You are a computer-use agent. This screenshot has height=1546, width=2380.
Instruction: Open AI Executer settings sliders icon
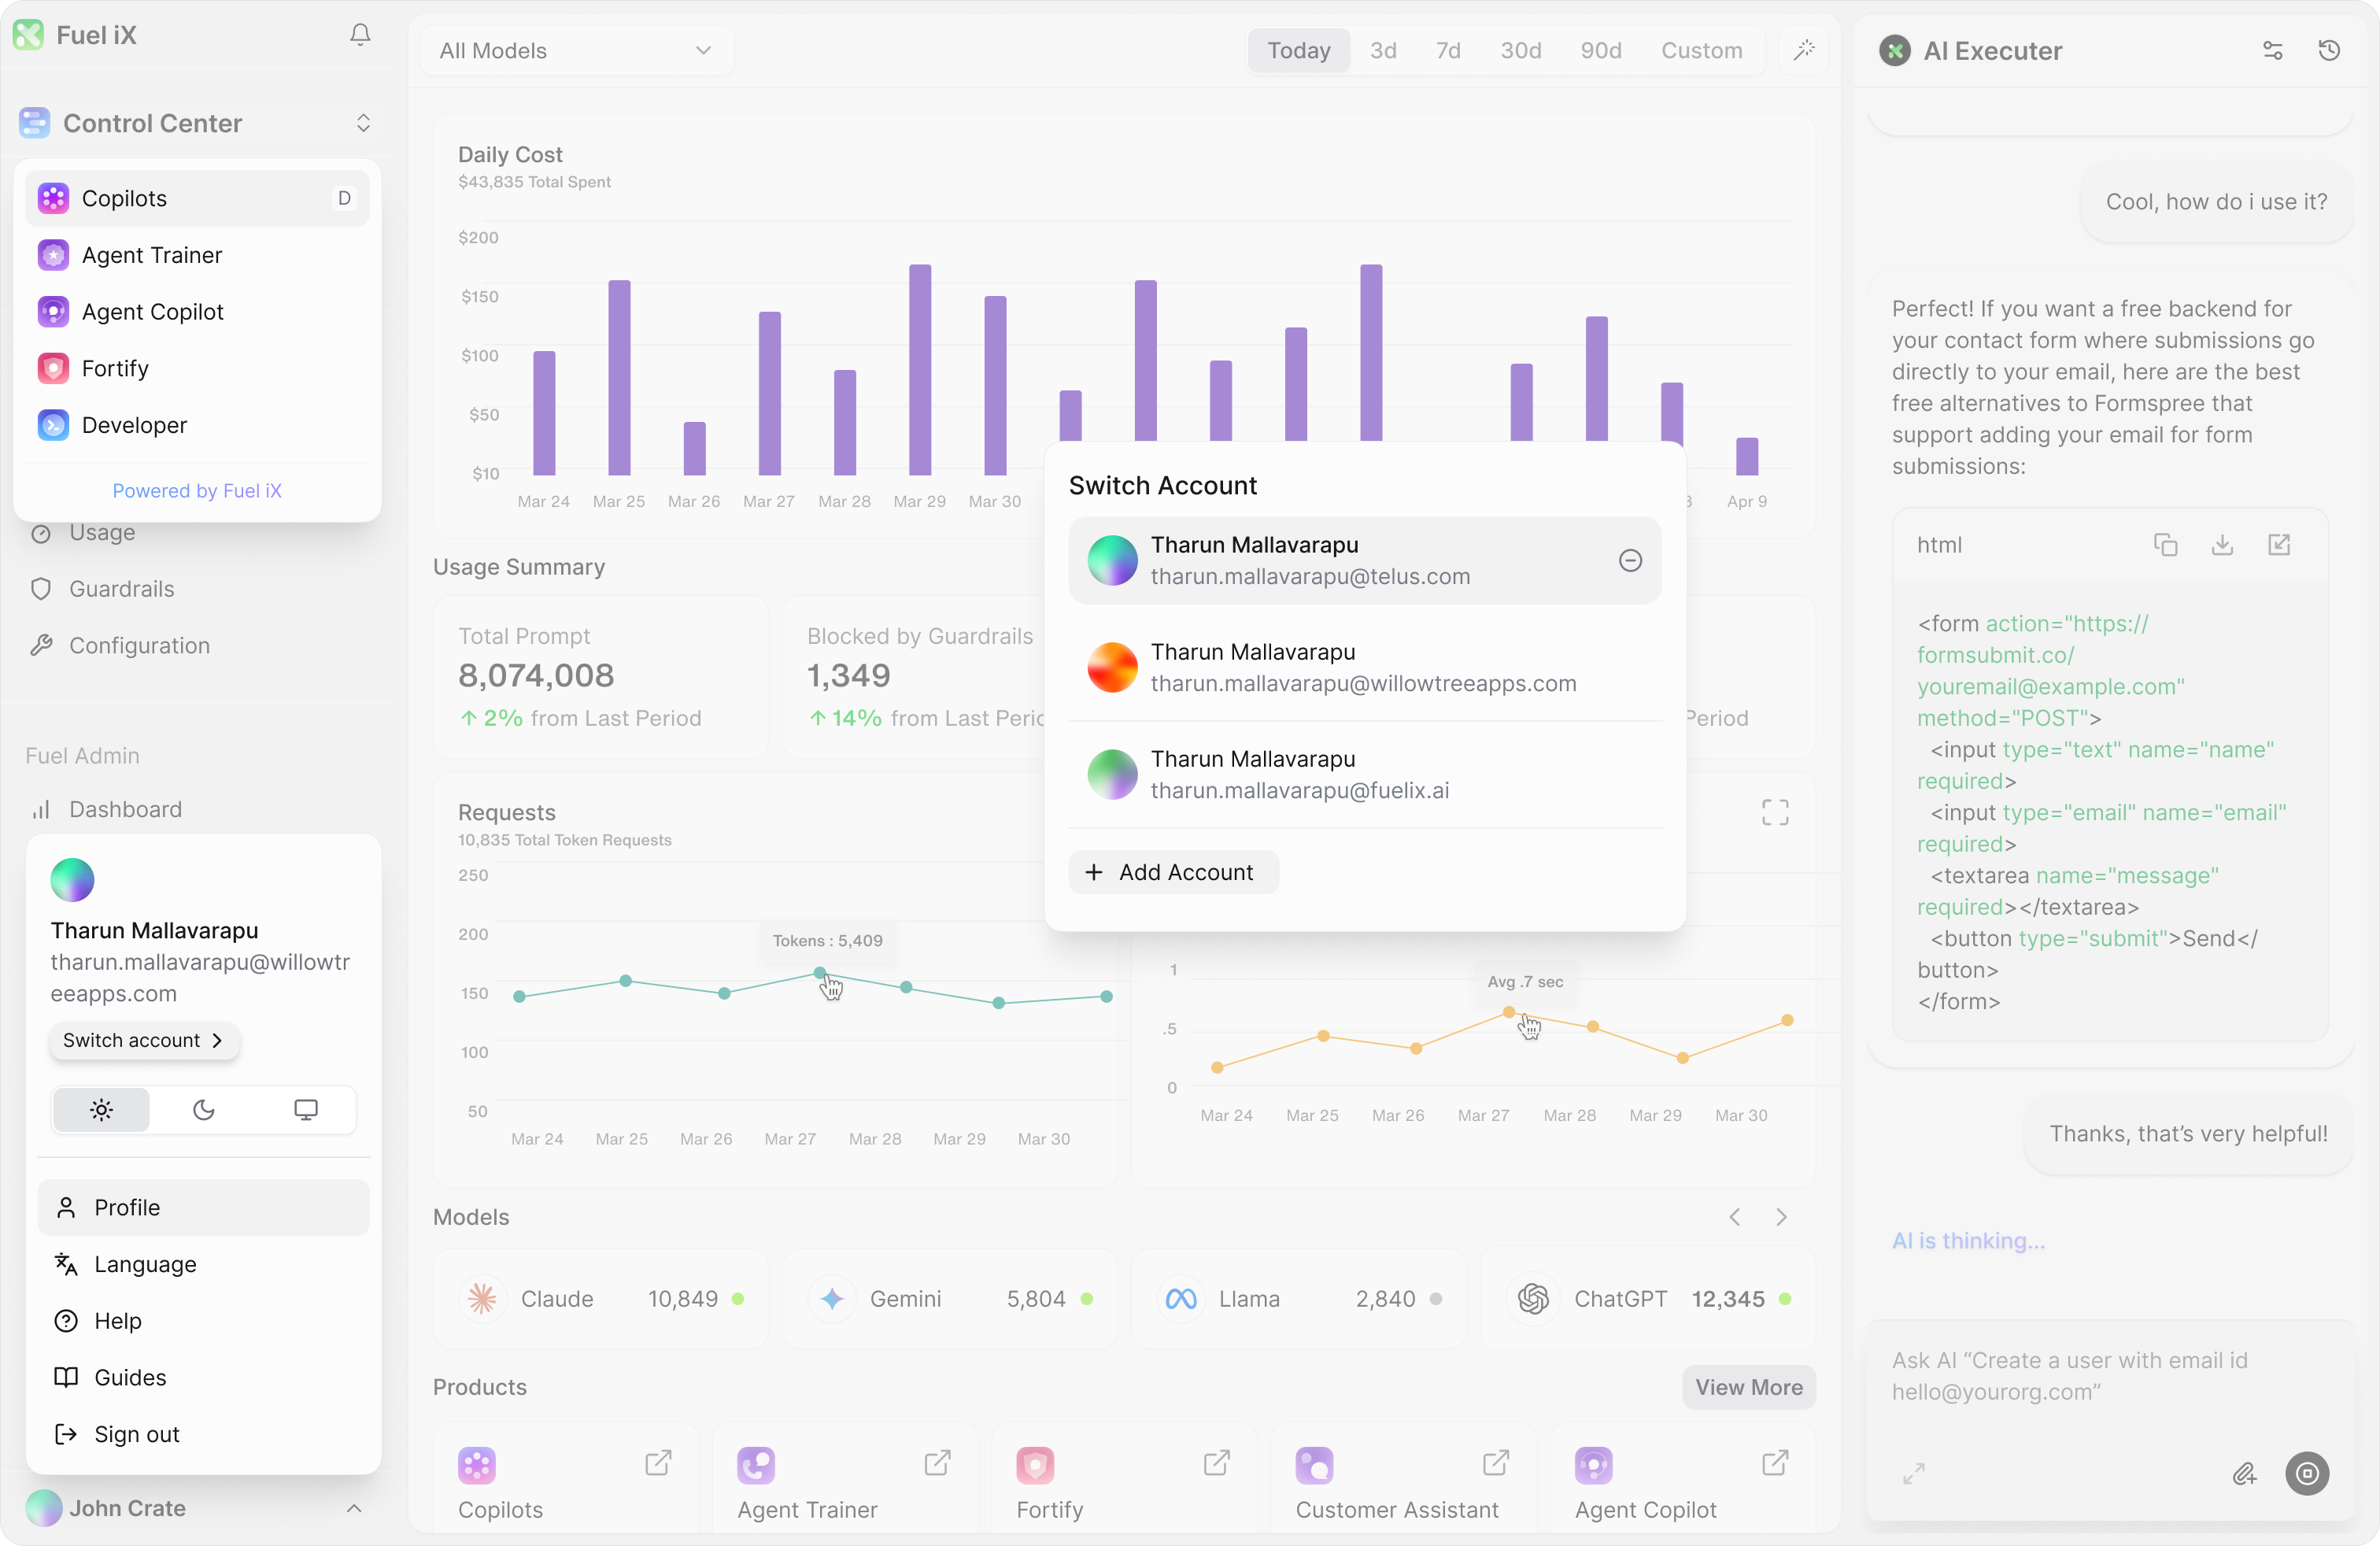[2272, 50]
